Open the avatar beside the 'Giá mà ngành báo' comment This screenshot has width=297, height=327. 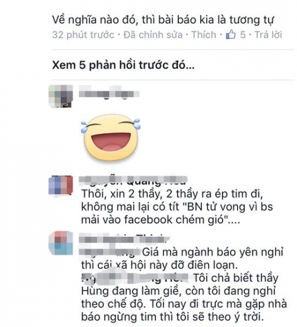(61, 243)
